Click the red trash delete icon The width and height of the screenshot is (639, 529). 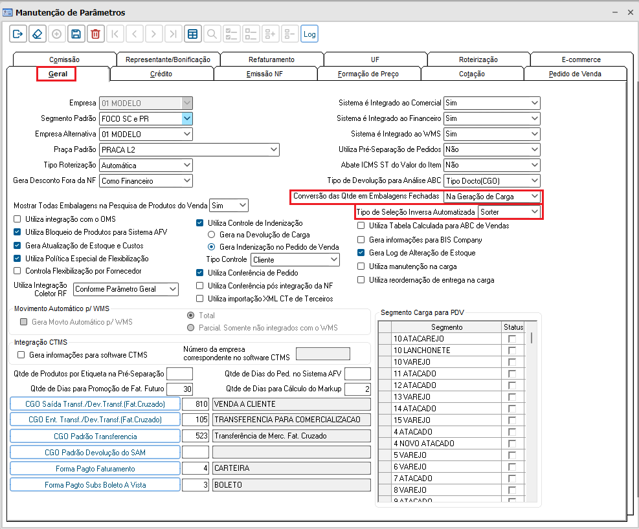coord(95,34)
